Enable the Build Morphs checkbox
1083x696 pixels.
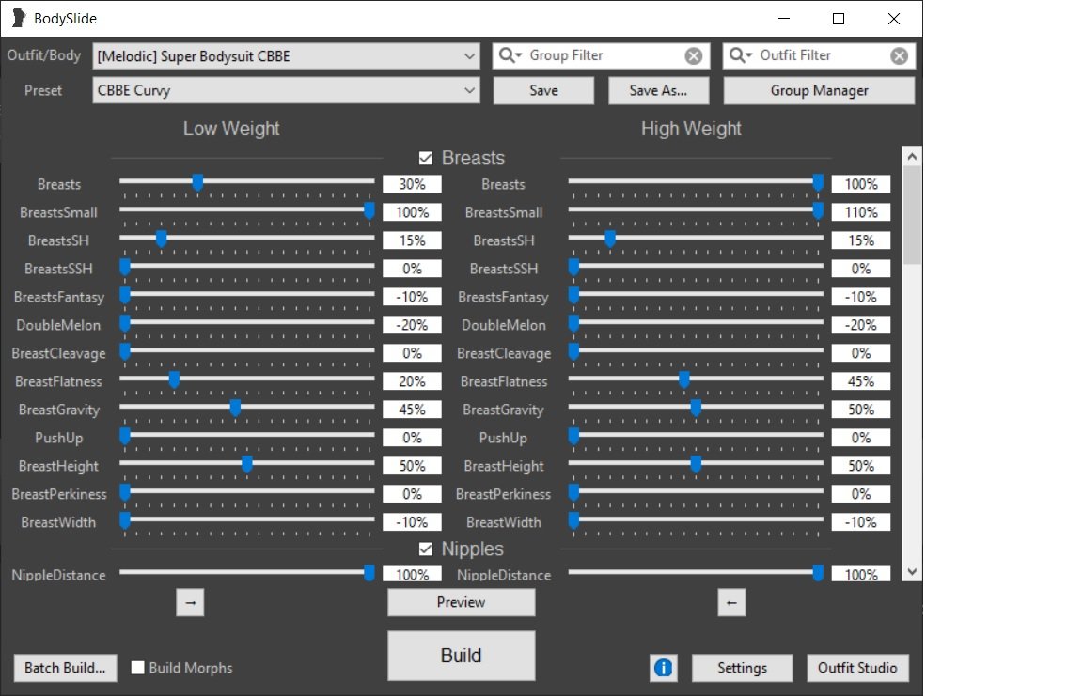[x=138, y=668]
